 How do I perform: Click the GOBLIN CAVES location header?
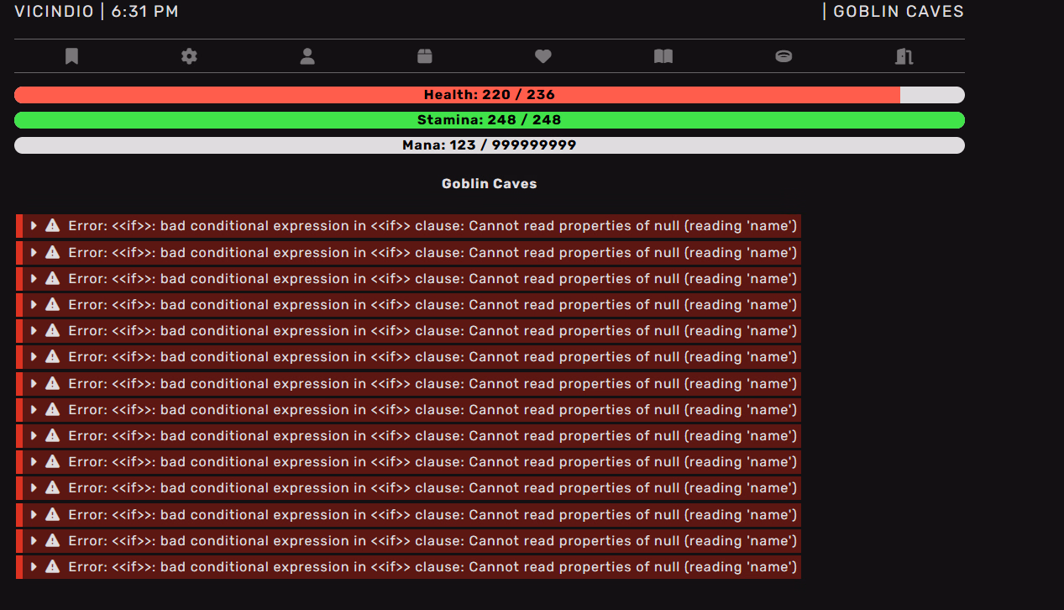(898, 12)
